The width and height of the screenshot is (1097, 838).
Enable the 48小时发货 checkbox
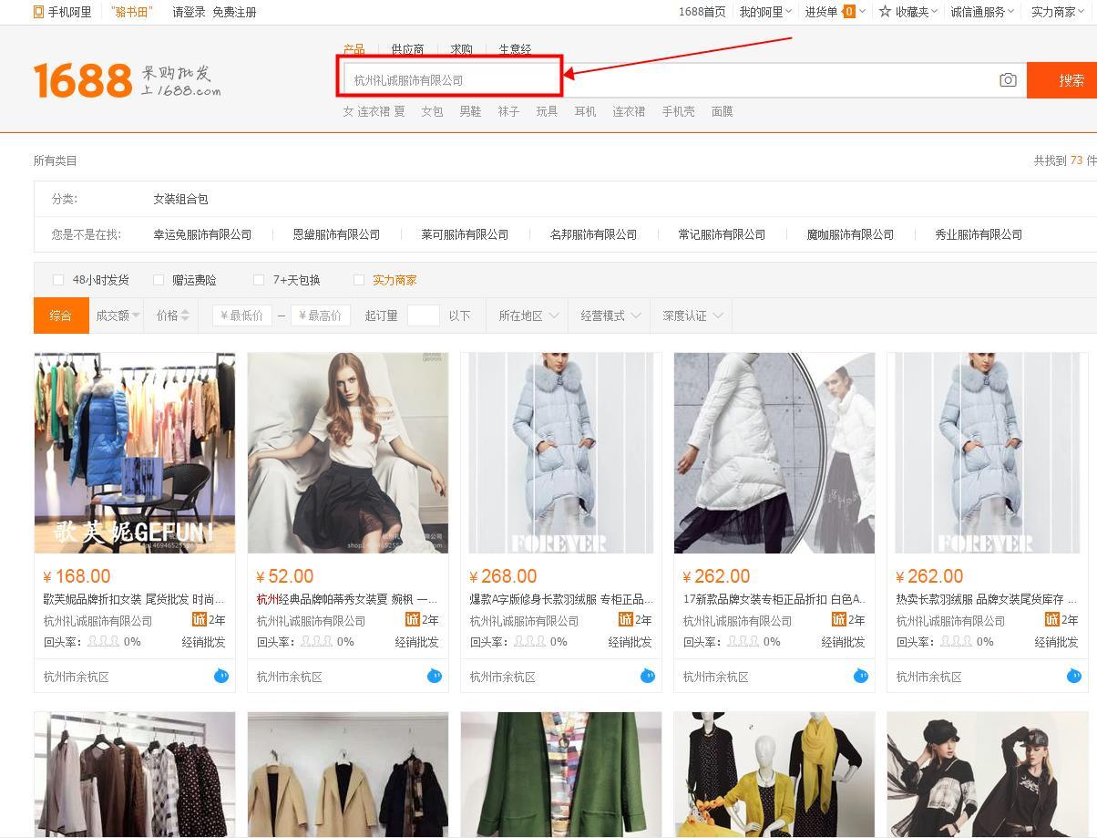pyautogui.click(x=58, y=280)
